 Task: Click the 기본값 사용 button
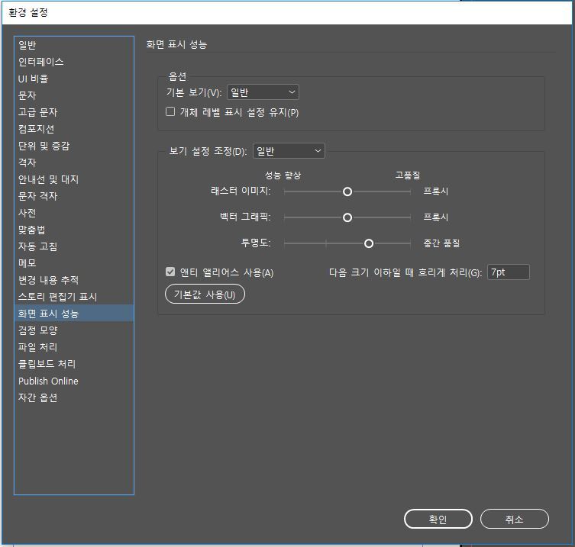pos(205,294)
